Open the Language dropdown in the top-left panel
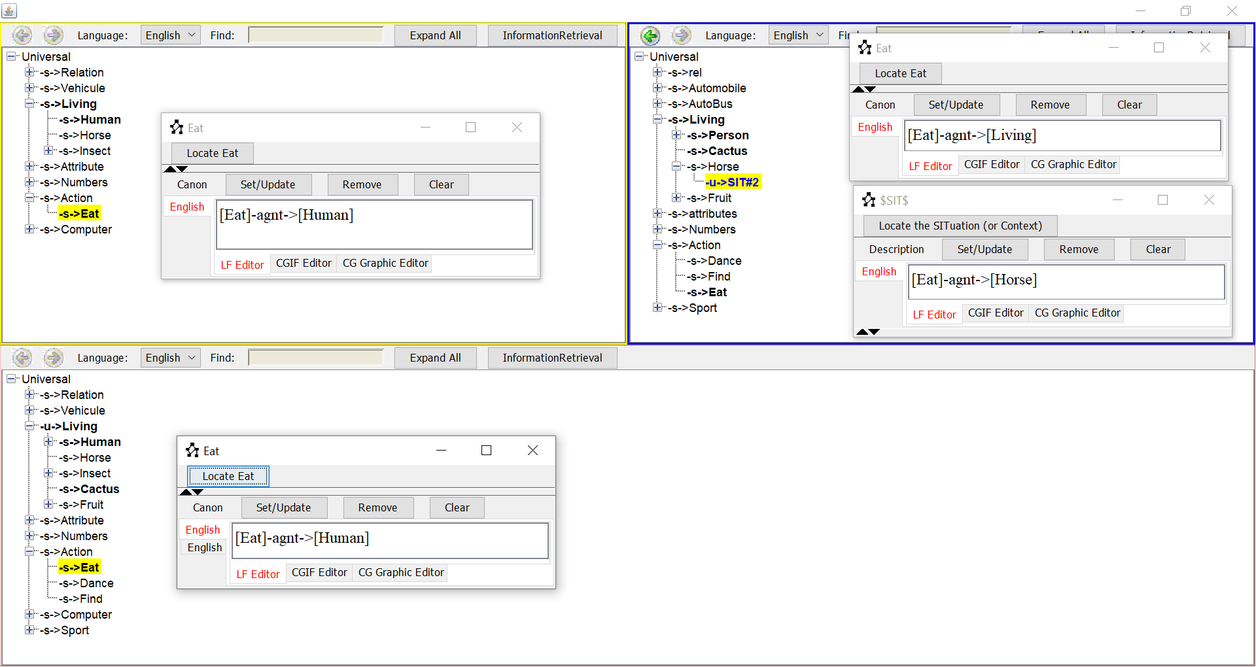 pyautogui.click(x=171, y=35)
